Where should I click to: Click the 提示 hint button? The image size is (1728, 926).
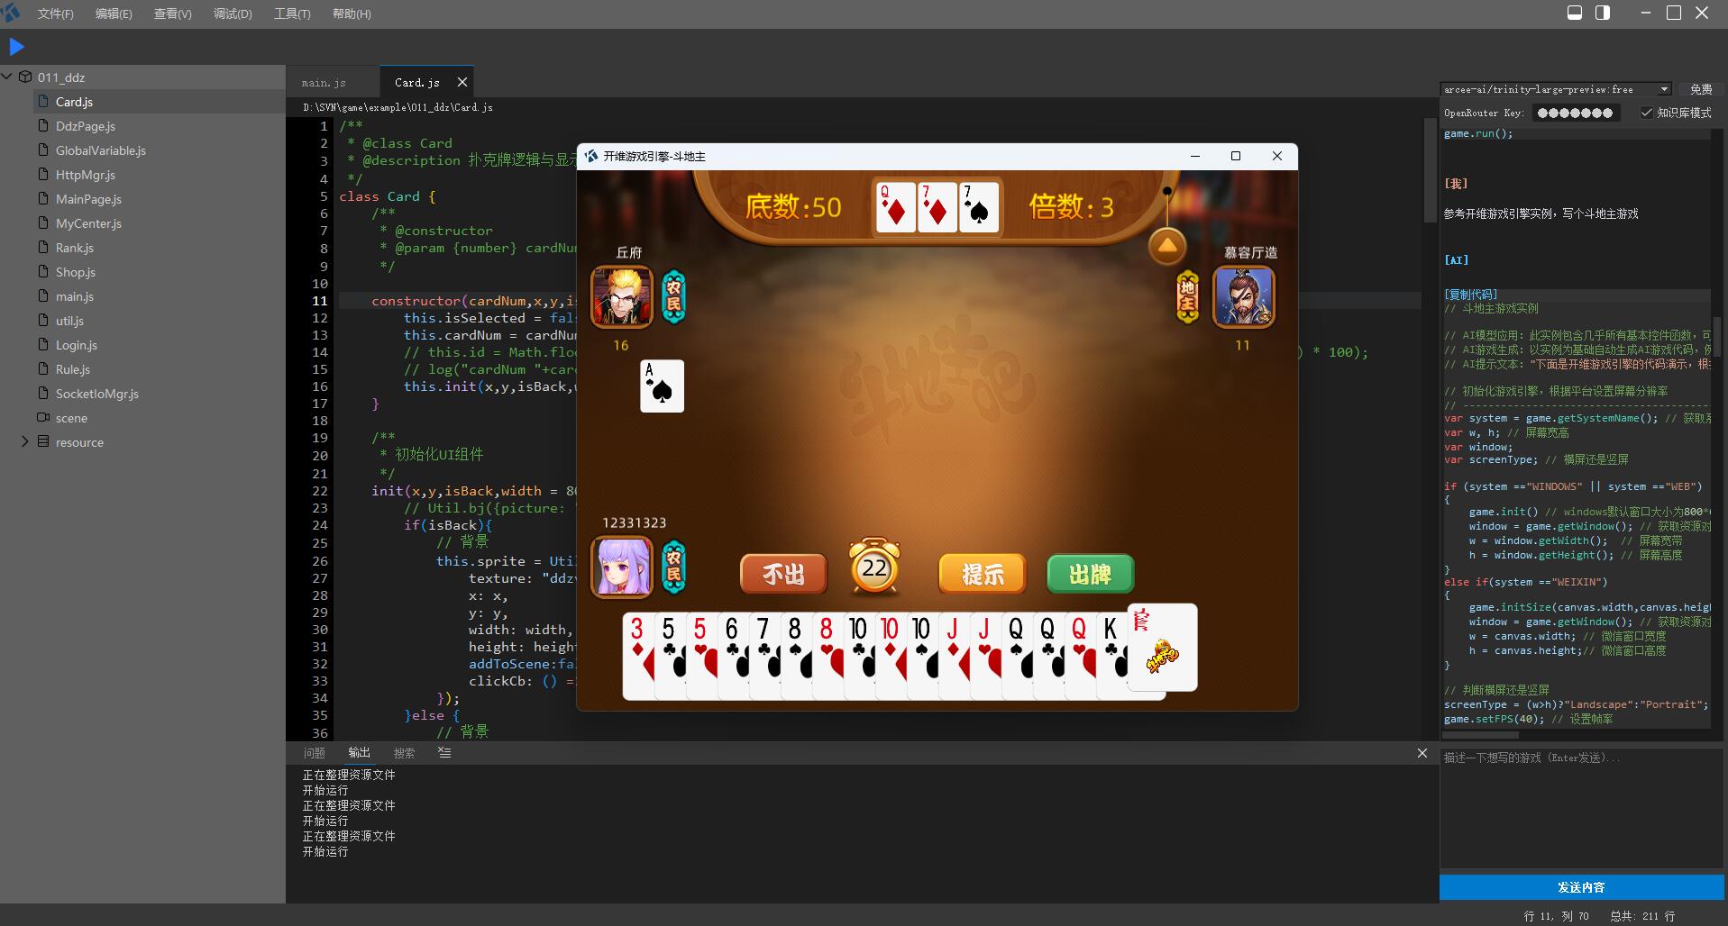click(983, 574)
